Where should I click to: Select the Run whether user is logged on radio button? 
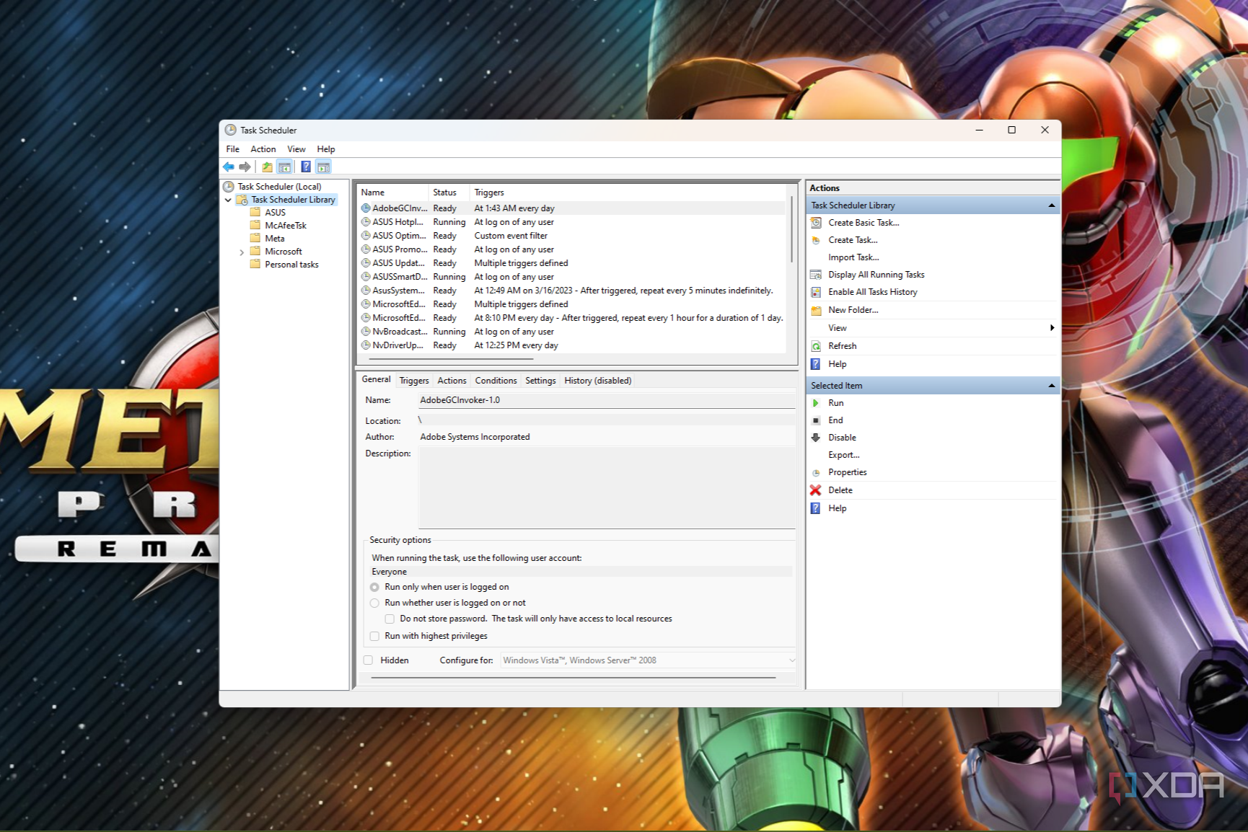pyautogui.click(x=374, y=603)
